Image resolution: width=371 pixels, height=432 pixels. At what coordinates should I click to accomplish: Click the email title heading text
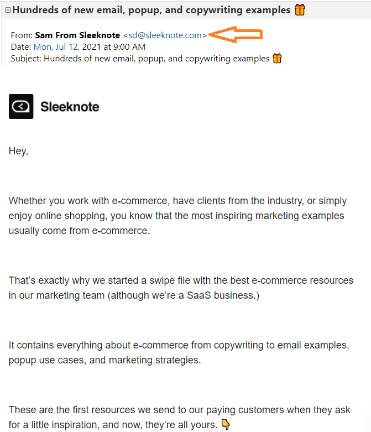(151, 10)
